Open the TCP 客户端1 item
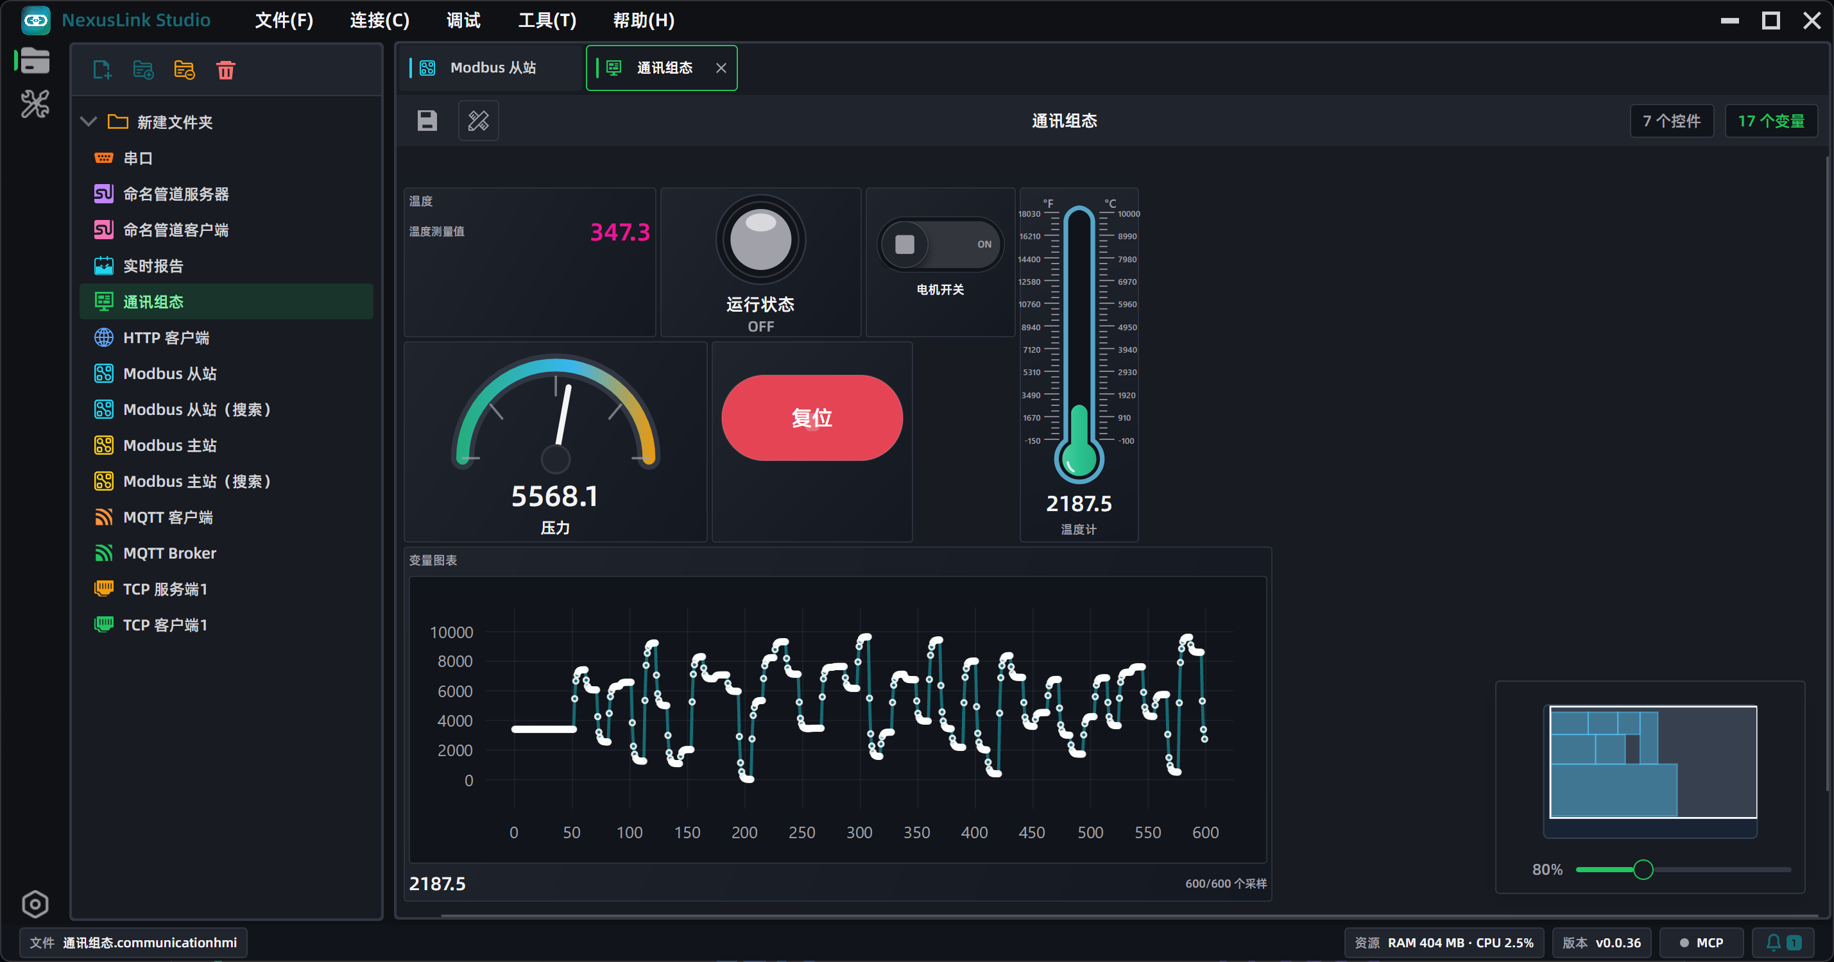1834x962 pixels. click(x=227, y=625)
